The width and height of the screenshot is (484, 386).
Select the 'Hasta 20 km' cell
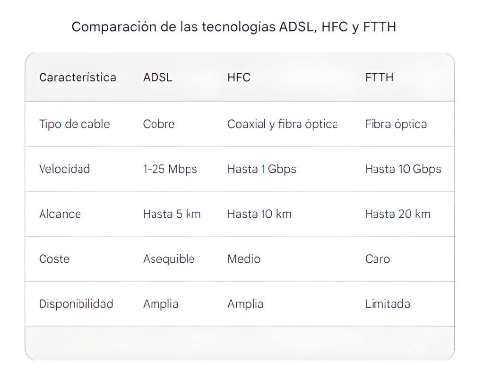(x=398, y=214)
